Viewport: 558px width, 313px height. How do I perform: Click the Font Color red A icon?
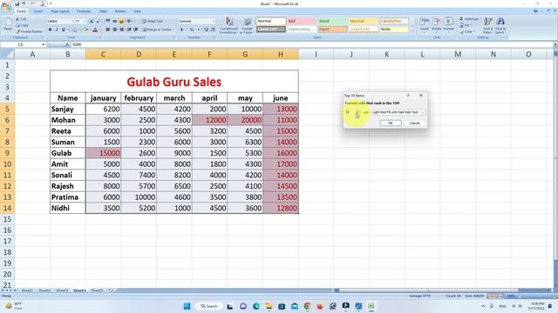(x=95, y=30)
